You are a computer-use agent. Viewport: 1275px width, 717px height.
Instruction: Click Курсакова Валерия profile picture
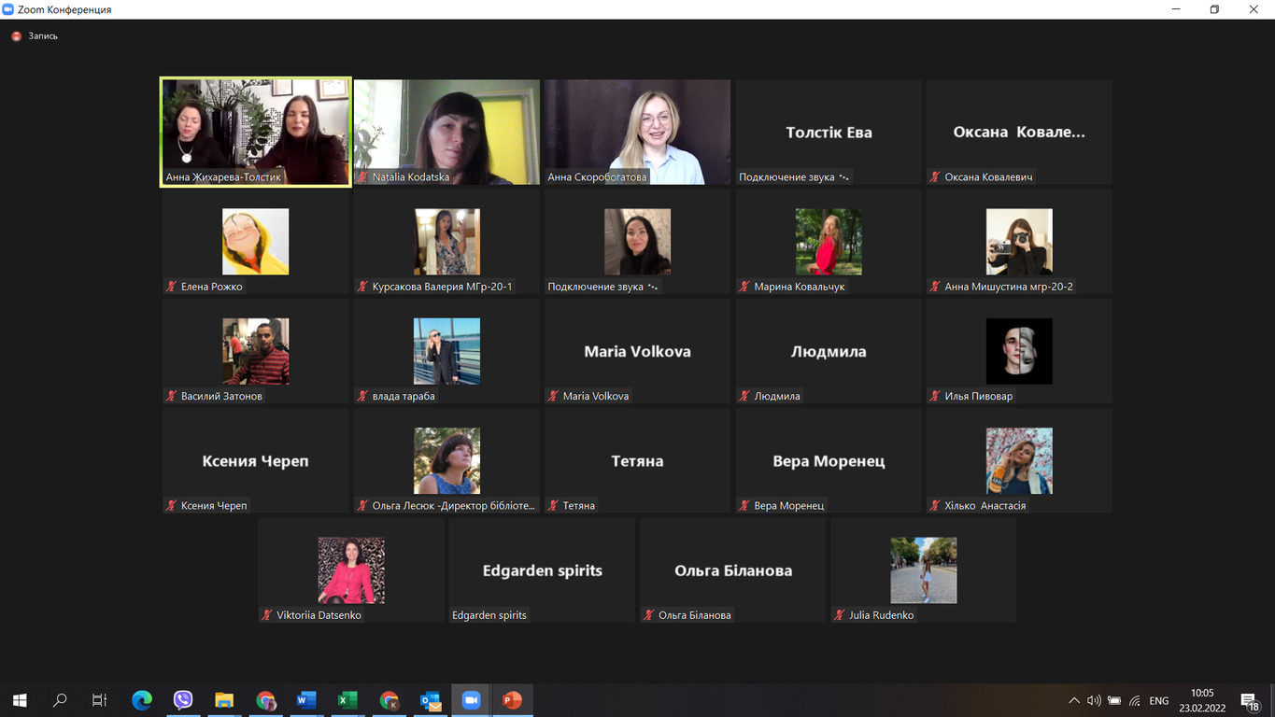click(x=446, y=242)
